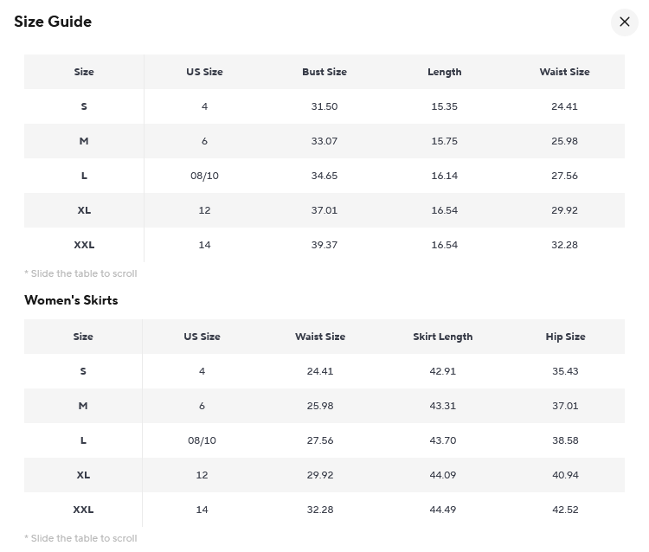Select the Bust Size column header

pos(324,72)
